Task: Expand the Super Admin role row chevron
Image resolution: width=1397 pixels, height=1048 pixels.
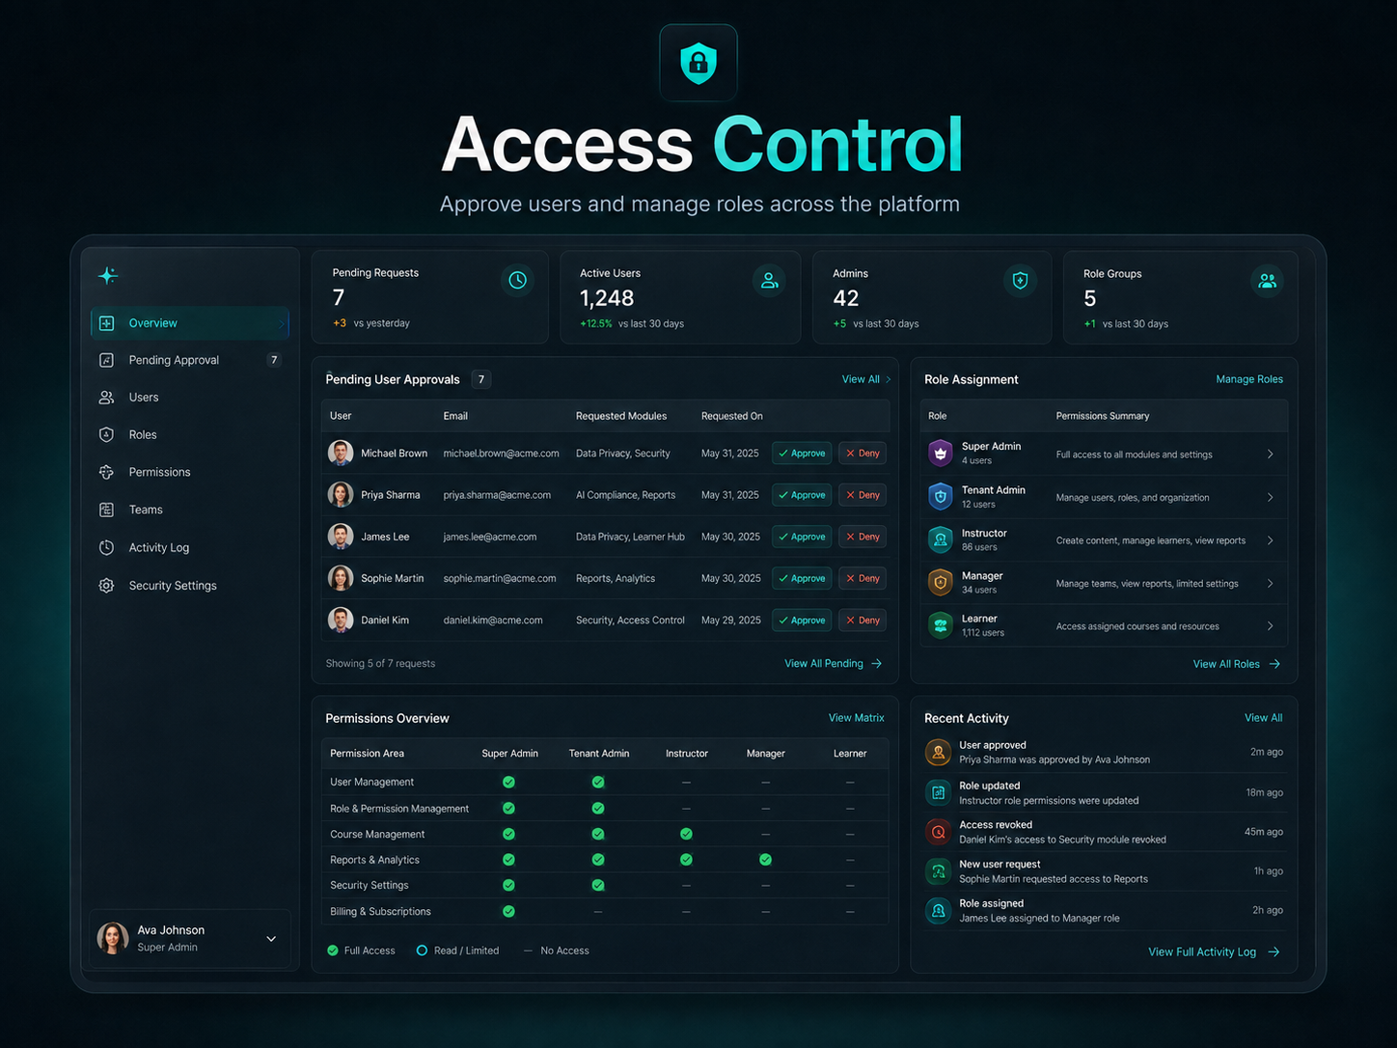Action: click(1270, 455)
